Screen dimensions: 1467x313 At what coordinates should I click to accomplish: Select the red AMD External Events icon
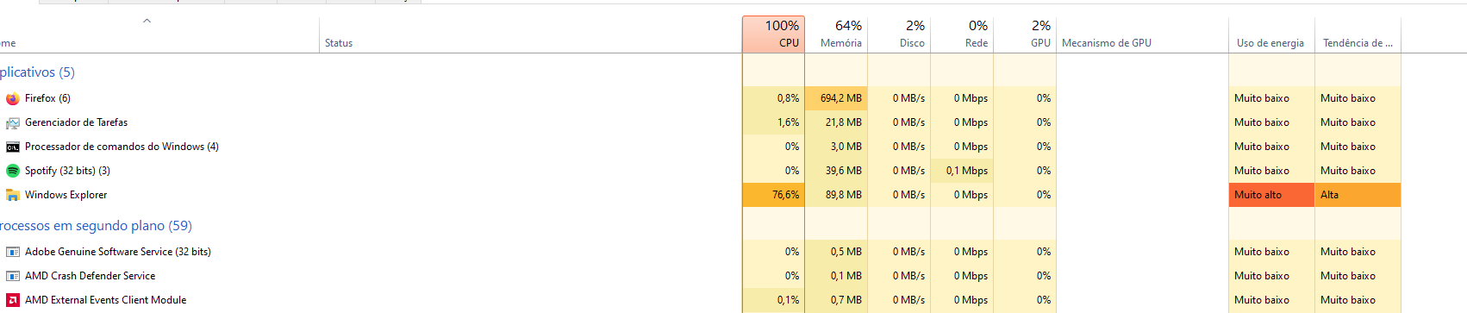click(13, 300)
